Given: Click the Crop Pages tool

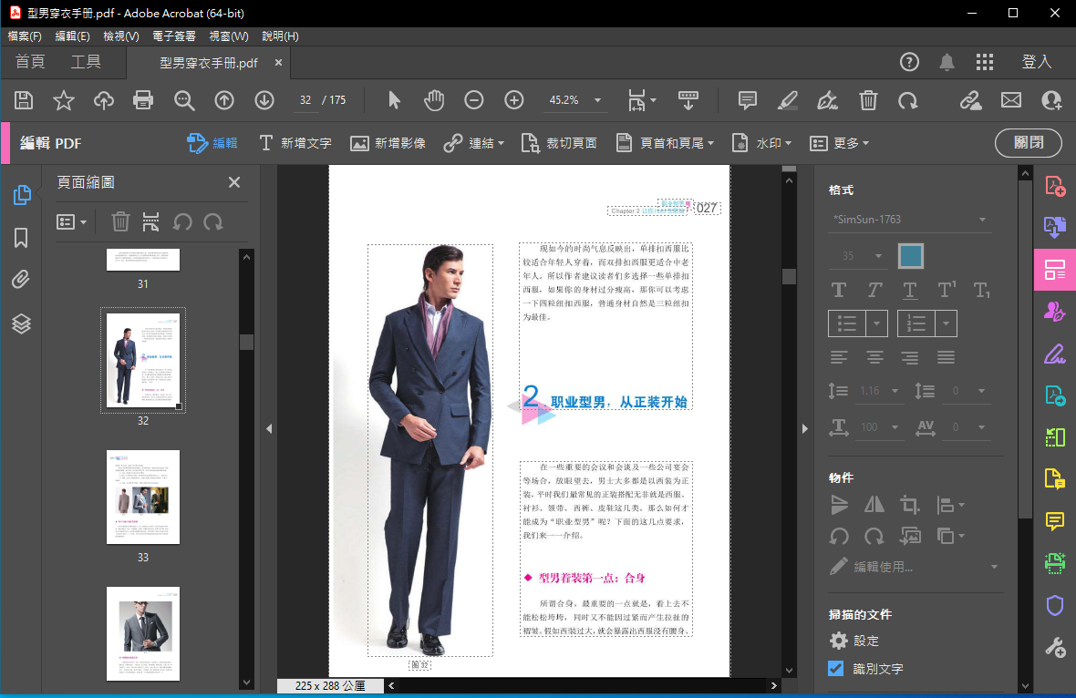Looking at the screenshot, I should click(559, 143).
